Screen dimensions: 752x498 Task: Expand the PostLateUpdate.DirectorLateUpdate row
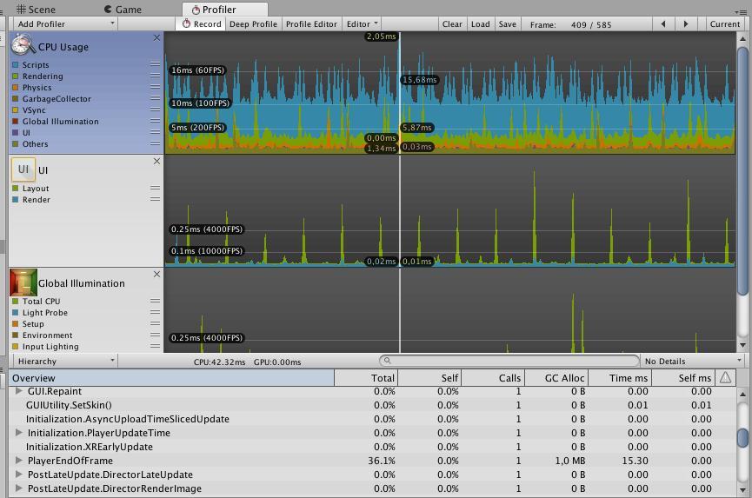pyautogui.click(x=19, y=474)
